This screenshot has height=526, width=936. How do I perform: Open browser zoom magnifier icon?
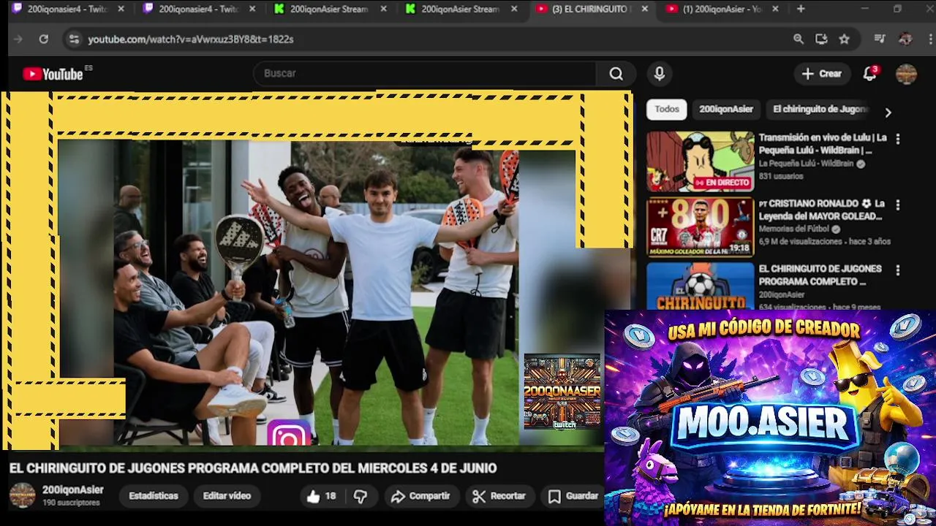tap(799, 39)
